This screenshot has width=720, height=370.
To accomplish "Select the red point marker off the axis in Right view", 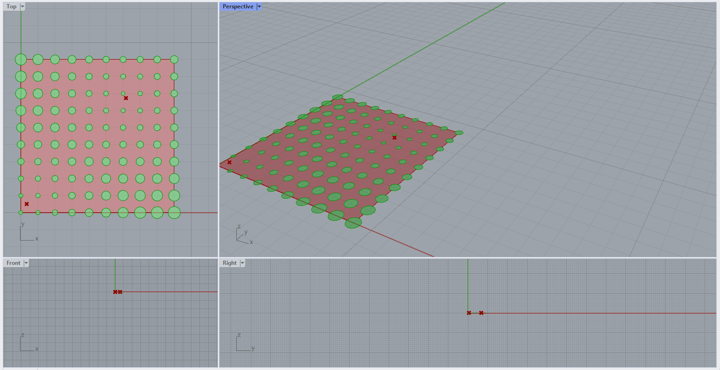I will (481, 313).
